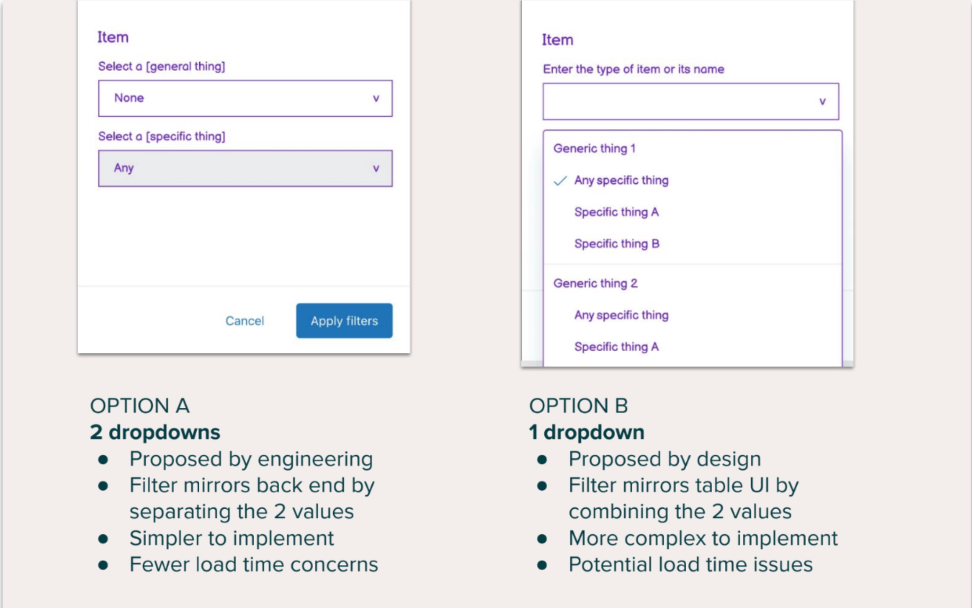This screenshot has width=972, height=608.
Task: Click the Generic thing 2 group header
Action: (595, 283)
